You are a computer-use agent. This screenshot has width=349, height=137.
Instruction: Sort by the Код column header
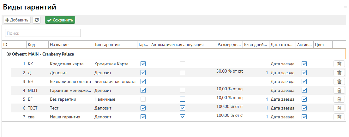pos(37,45)
